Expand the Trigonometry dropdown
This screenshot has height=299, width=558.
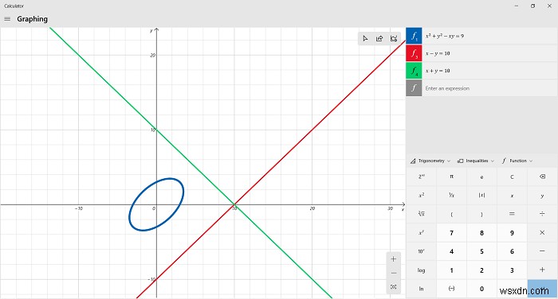point(430,161)
